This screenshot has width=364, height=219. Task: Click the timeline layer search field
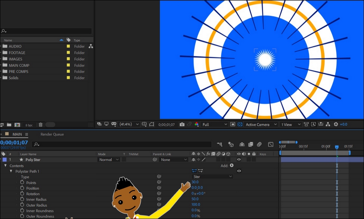pyautogui.click(x=122, y=144)
